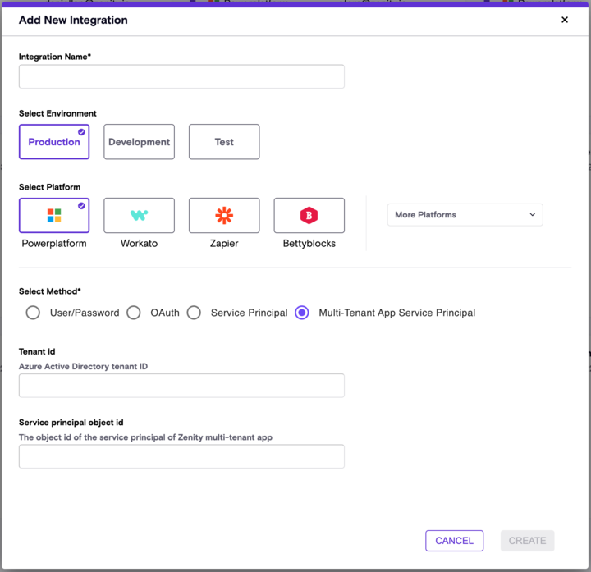
Task: Select the Service Principal radio button
Action: point(194,313)
